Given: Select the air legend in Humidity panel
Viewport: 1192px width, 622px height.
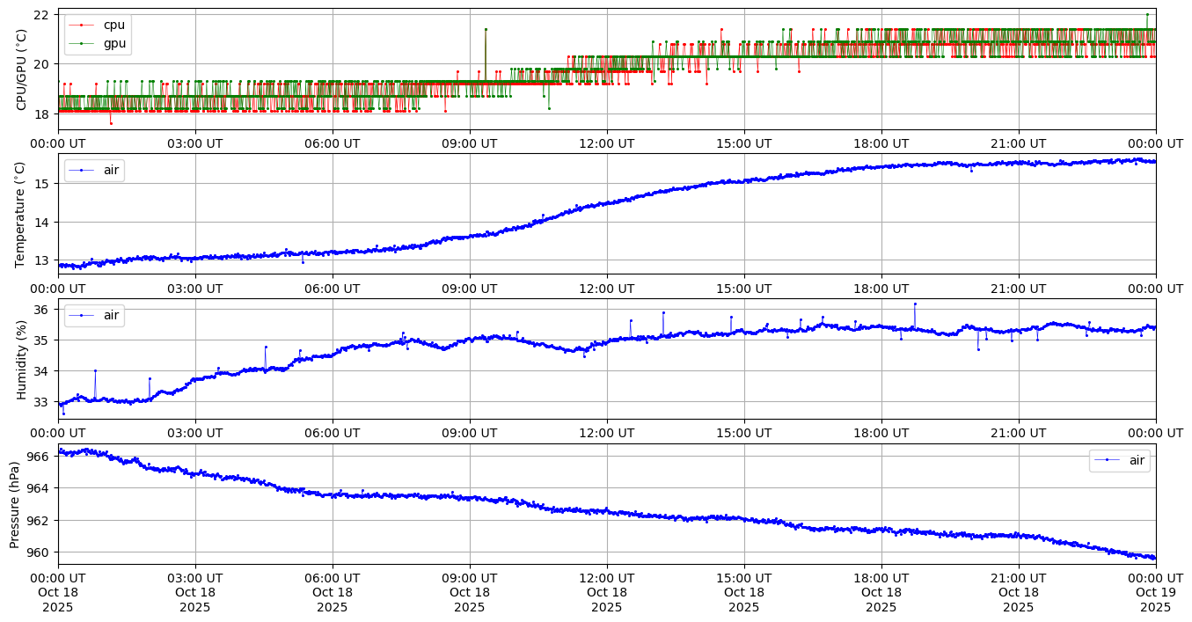Looking at the screenshot, I should 93,315.
